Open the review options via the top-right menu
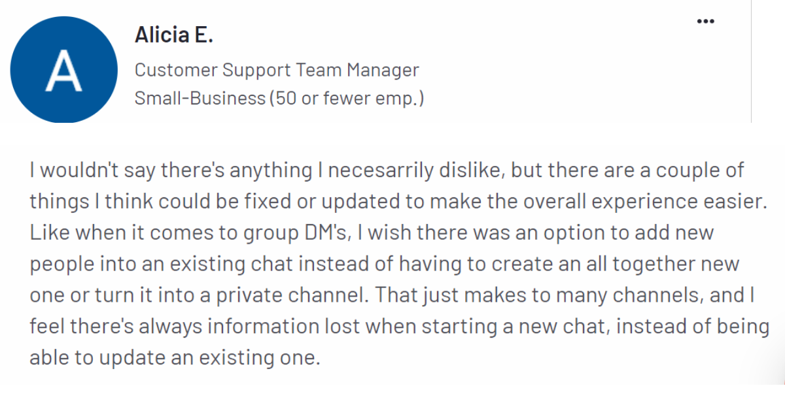The height and width of the screenshot is (405, 785). coord(706,20)
